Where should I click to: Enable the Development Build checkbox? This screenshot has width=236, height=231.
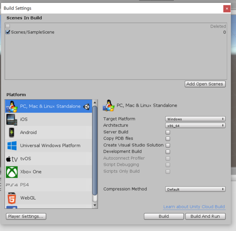(168, 152)
